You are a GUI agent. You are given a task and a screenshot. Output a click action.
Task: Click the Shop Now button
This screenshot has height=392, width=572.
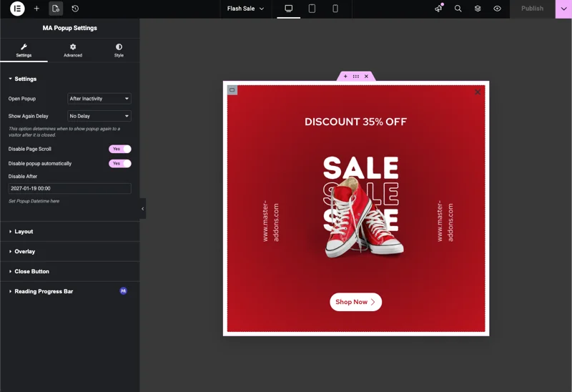coord(355,302)
